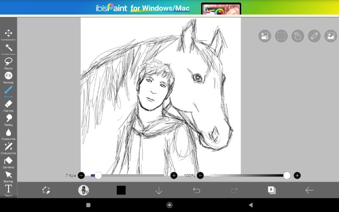Collapse toolbar with the down arrow
Viewport: 339px width, 212px height.
click(x=159, y=190)
